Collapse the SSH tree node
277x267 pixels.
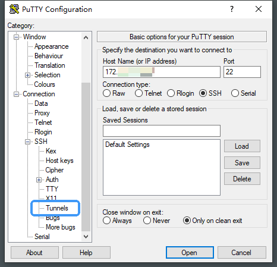click(27, 142)
